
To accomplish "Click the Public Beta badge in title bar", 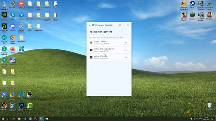I will [109, 25].
